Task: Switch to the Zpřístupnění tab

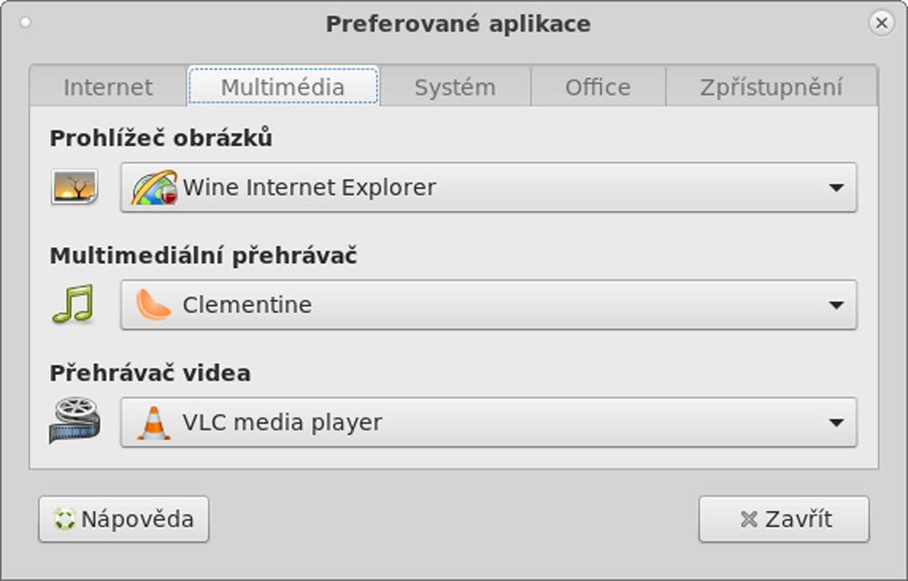Action: [x=771, y=87]
